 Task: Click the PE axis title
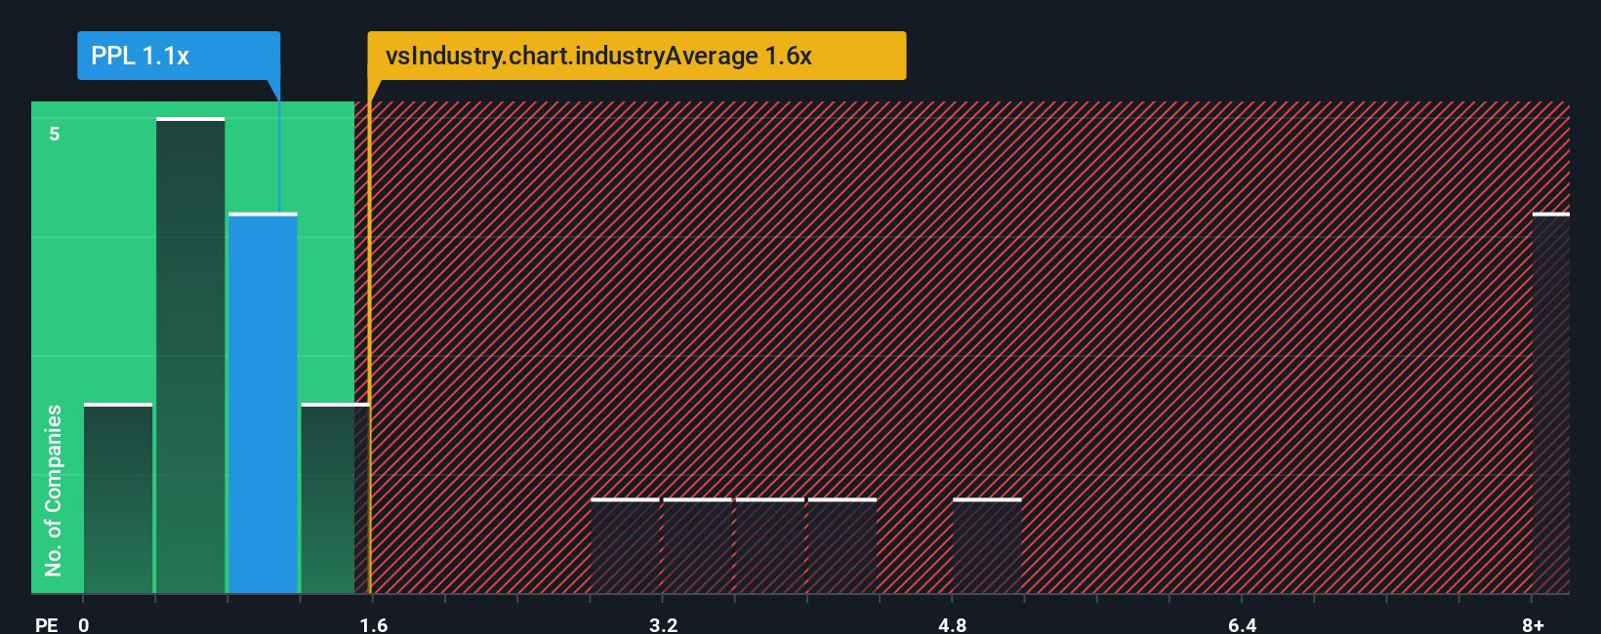[x=47, y=624]
